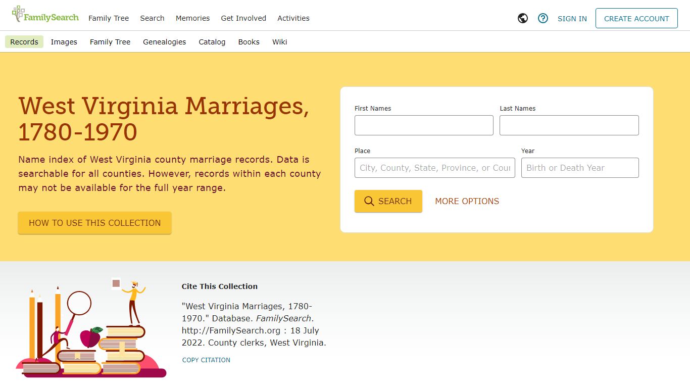Open the Search menu in header
The width and height of the screenshot is (690, 388).
coord(152,18)
